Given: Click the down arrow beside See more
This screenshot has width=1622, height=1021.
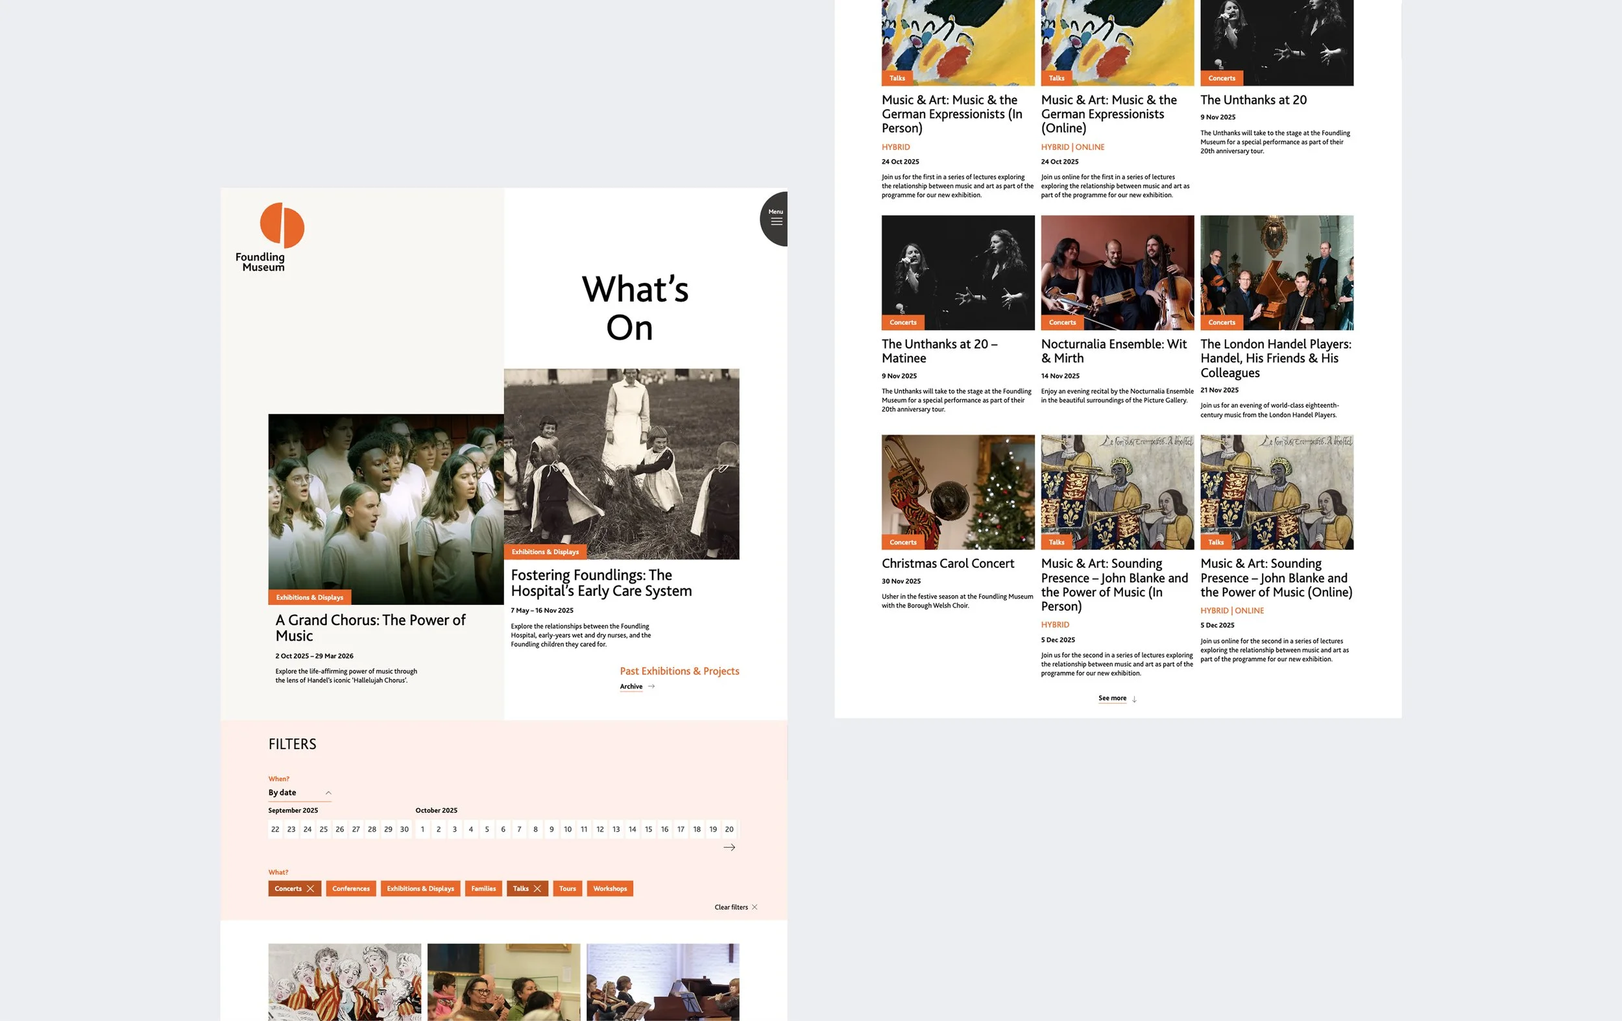Looking at the screenshot, I should tap(1133, 699).
